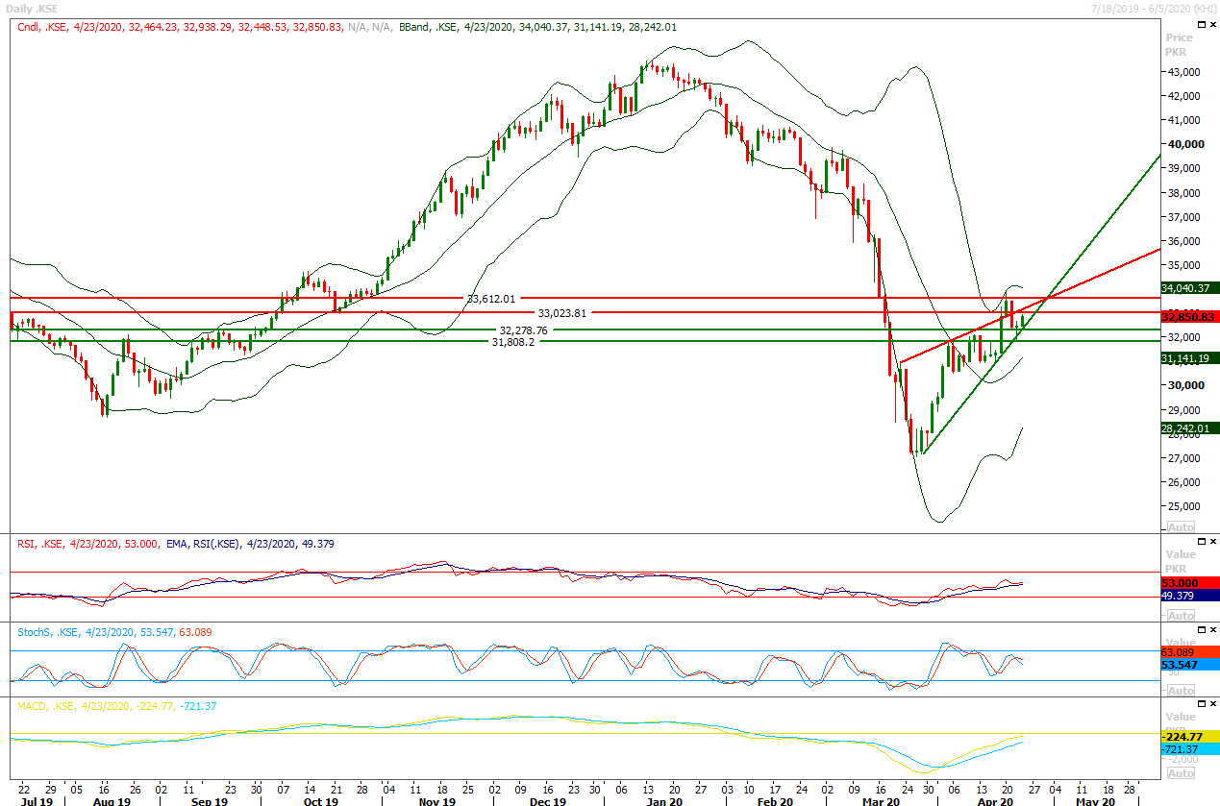1220x806 pixels.
Task: Click Auto scale button in StochS panel
Action: click(x=1181, y=691)
